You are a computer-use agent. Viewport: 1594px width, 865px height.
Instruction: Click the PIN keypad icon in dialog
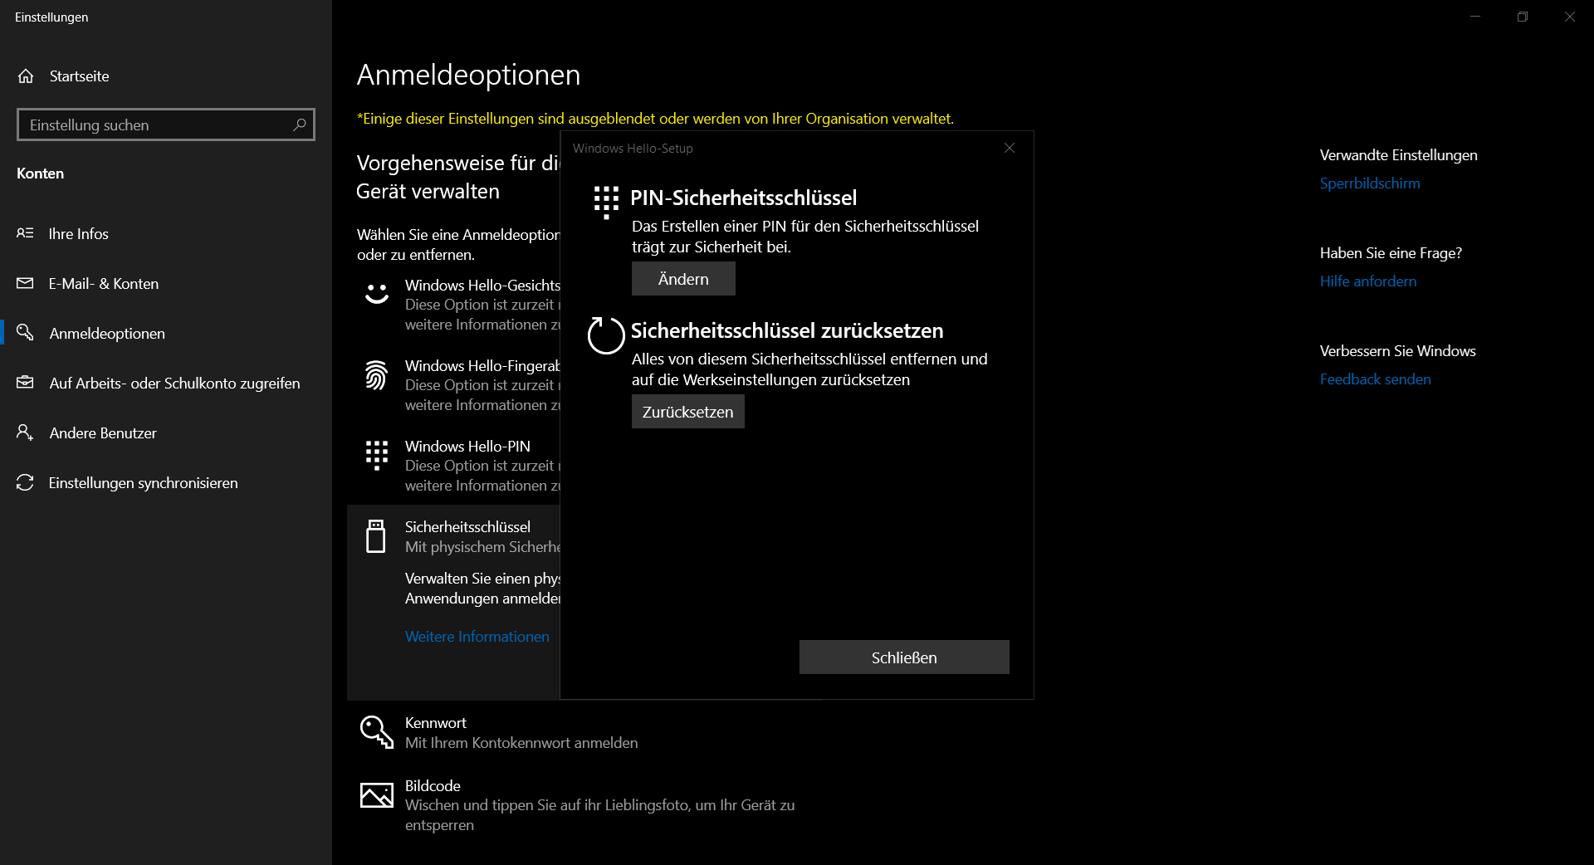606,203
